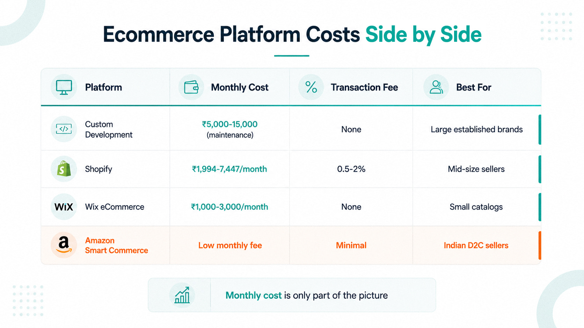
Task: Click the person icon beside Best For
Action: point(436,87)
